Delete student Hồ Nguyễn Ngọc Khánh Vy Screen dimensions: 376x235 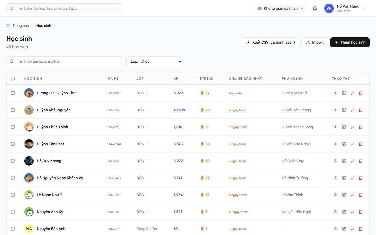361,178
